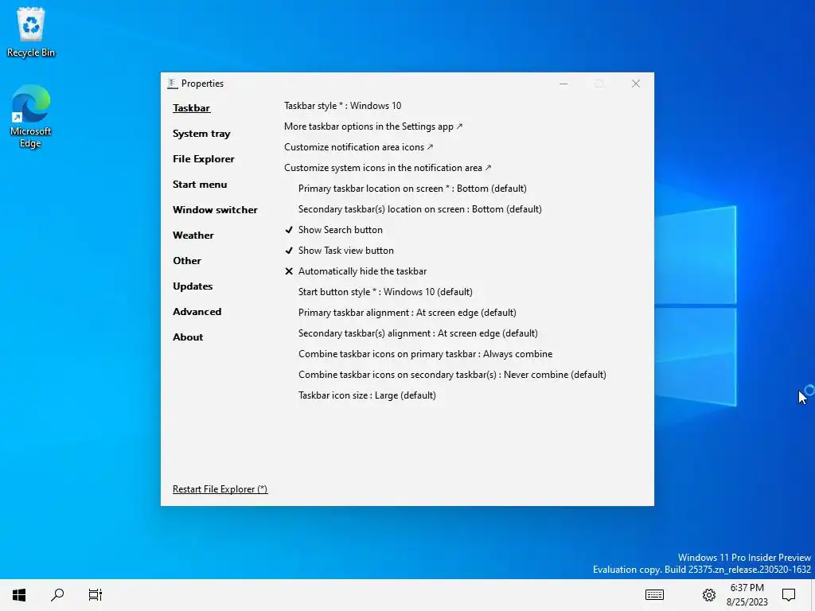
Task: Click the Properties window title icon
Action: click(x=173, y=84)
